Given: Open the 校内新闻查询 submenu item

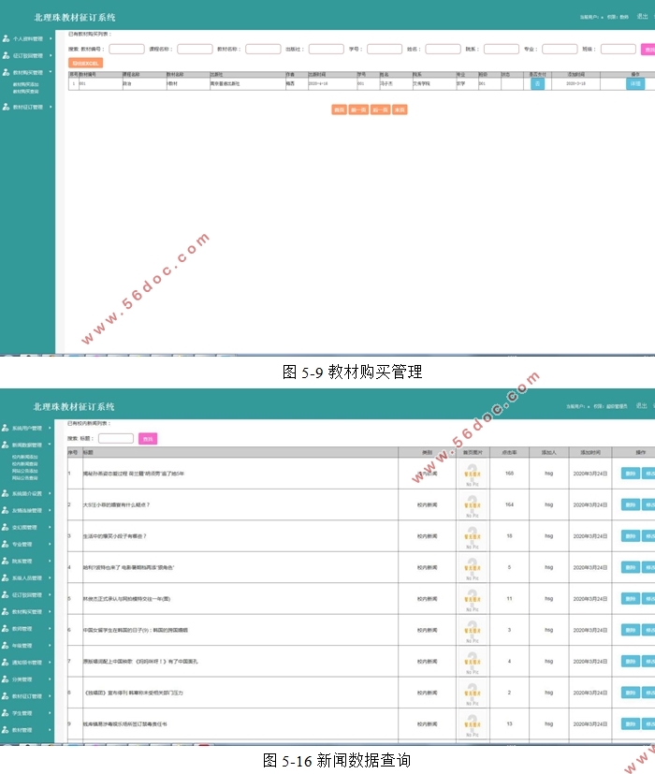Looking at the screenshot, I should pos(24,464).
